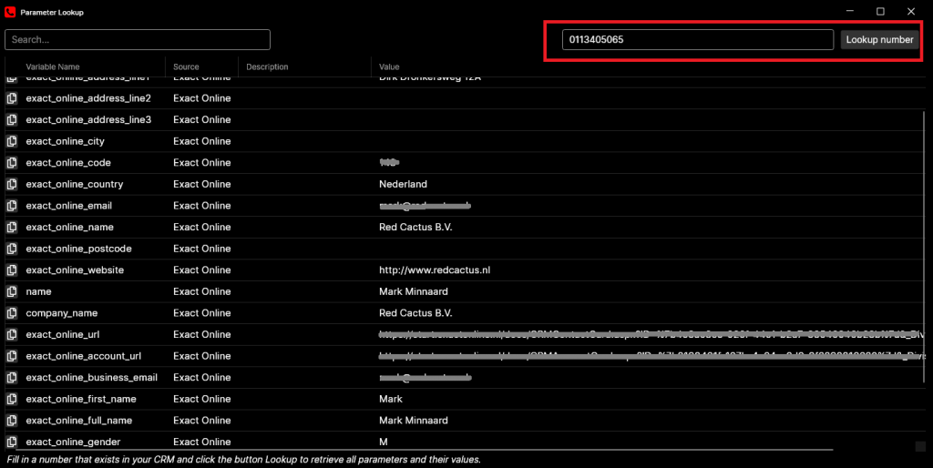Click the Lookup number button
This screenshot has width=933, height=468.
[879, 39]
